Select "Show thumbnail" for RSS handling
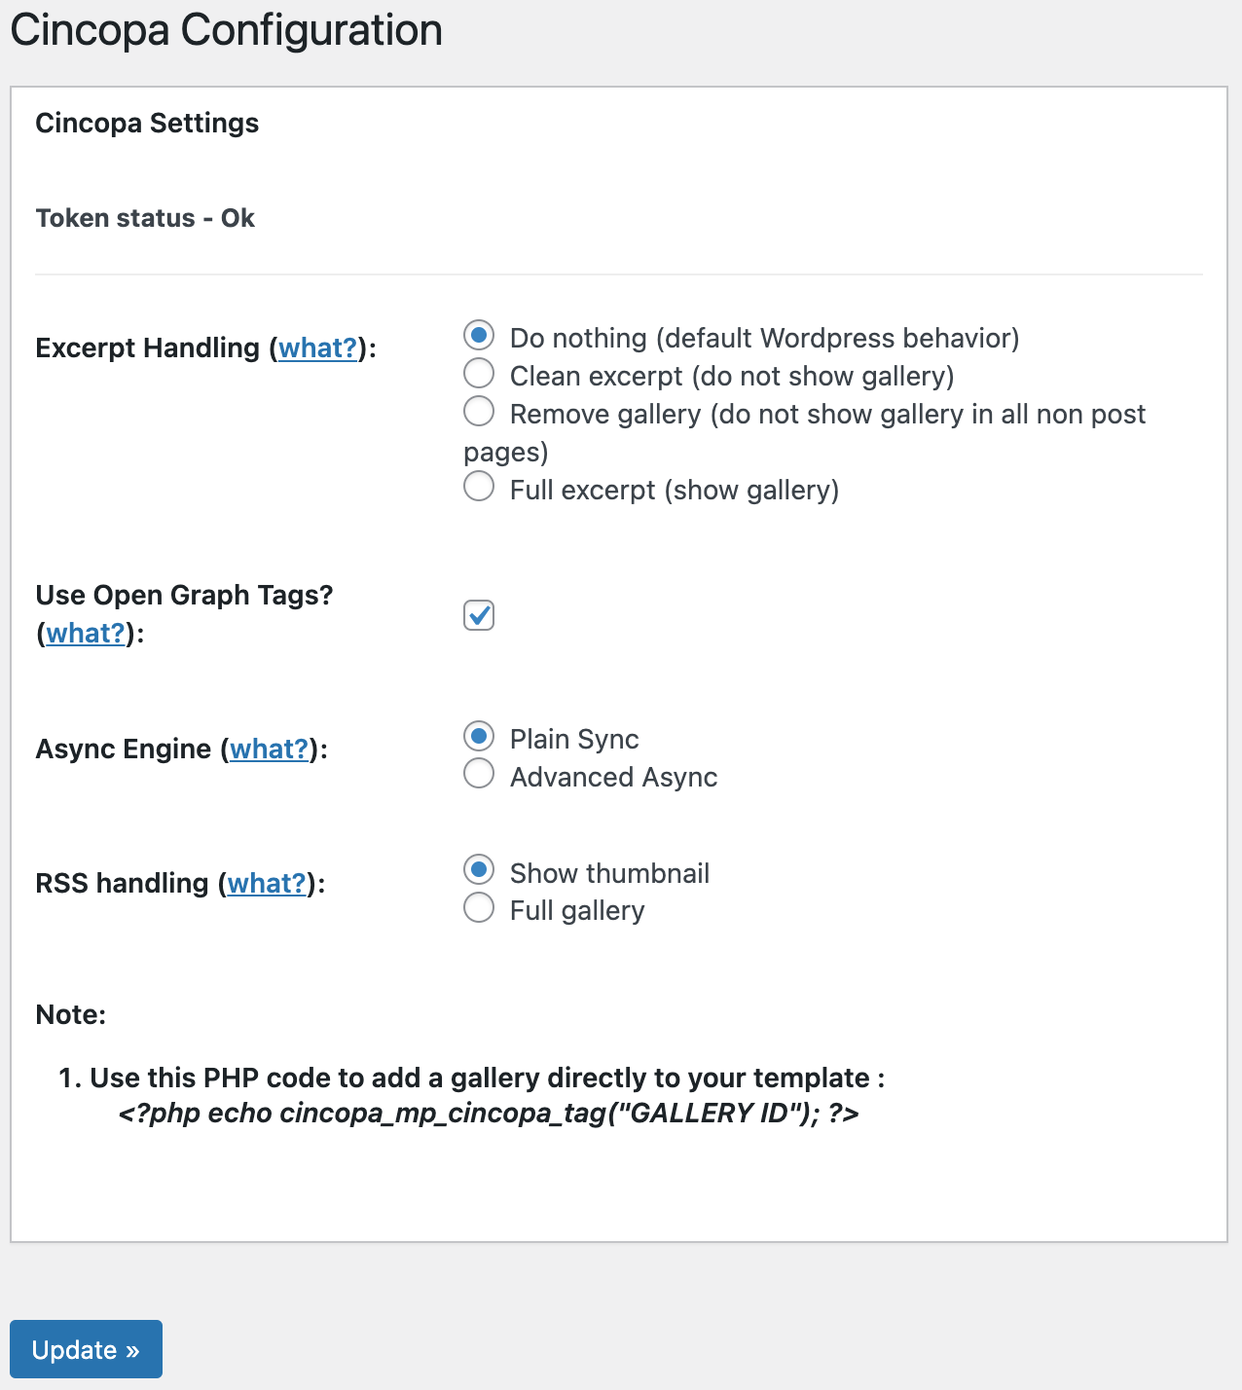The height and width of the screenshot is (1390, 1242). [479, 871]
